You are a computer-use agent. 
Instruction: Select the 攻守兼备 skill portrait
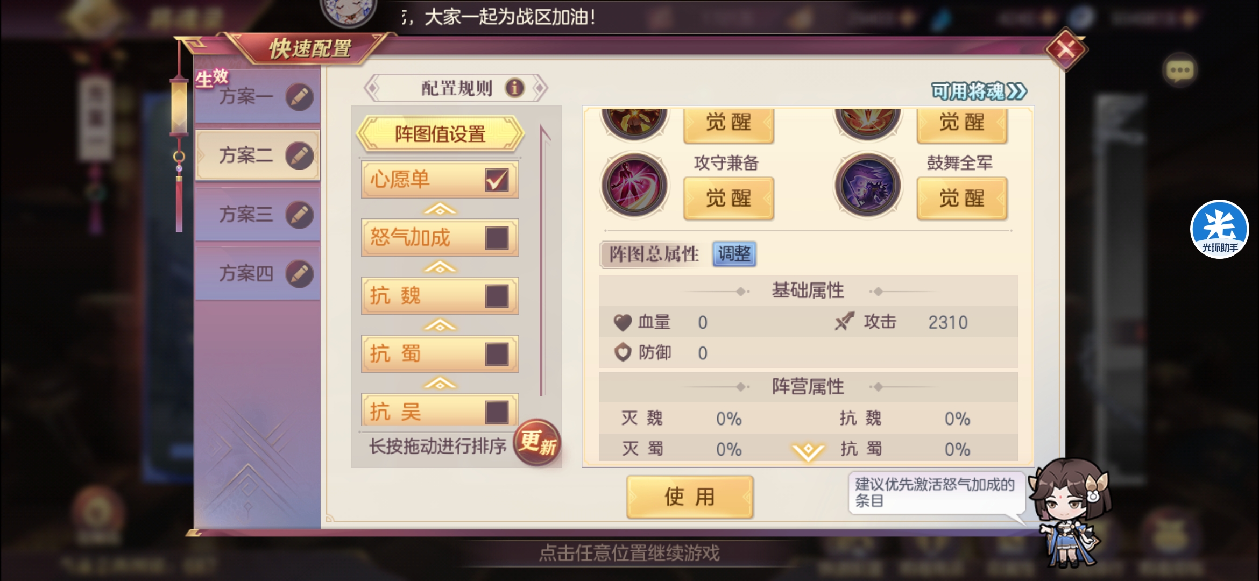tap(635, 185)
